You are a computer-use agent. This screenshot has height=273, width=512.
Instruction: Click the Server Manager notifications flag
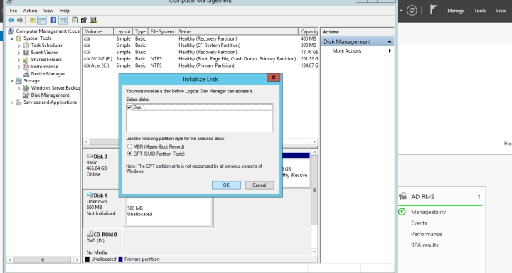tap(433, 10)
